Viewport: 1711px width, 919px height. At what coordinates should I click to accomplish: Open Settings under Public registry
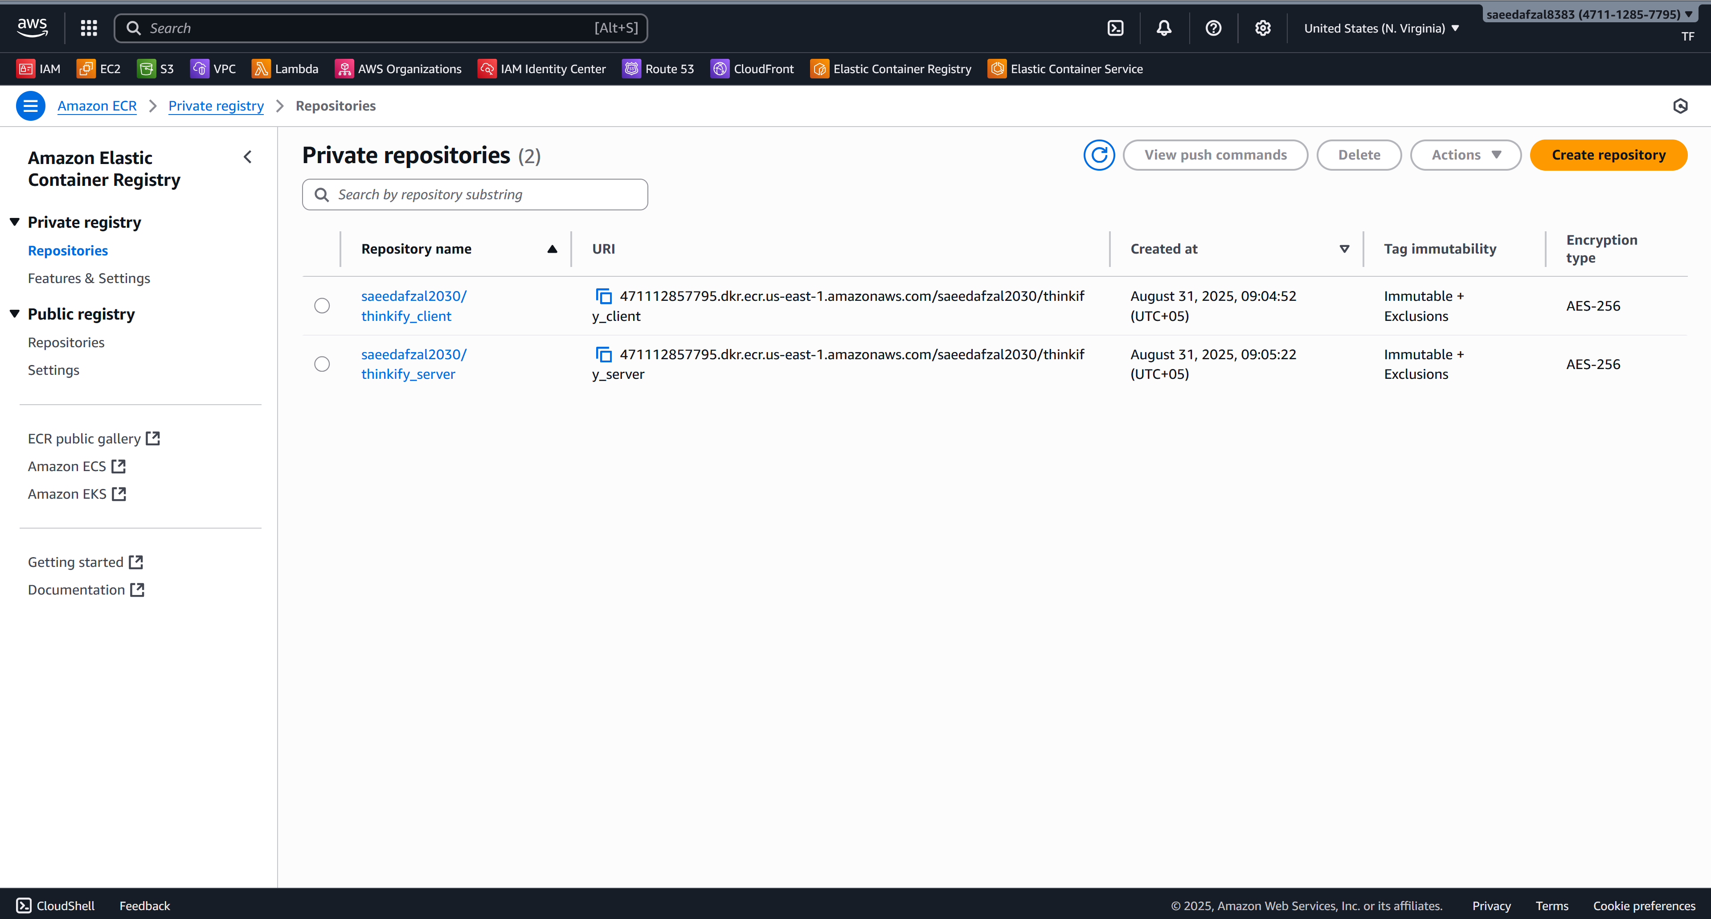[x=53, y=369]
